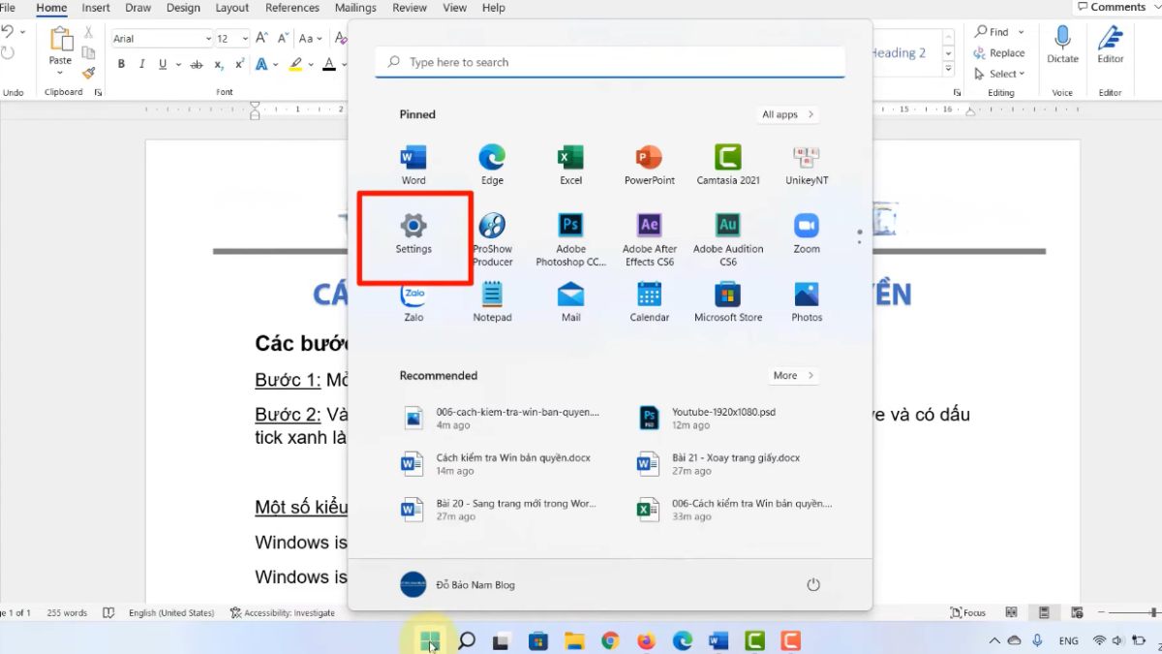1162x654 pixels.
Task: Open PowerPoint pinned app
Action: (649, 165)
